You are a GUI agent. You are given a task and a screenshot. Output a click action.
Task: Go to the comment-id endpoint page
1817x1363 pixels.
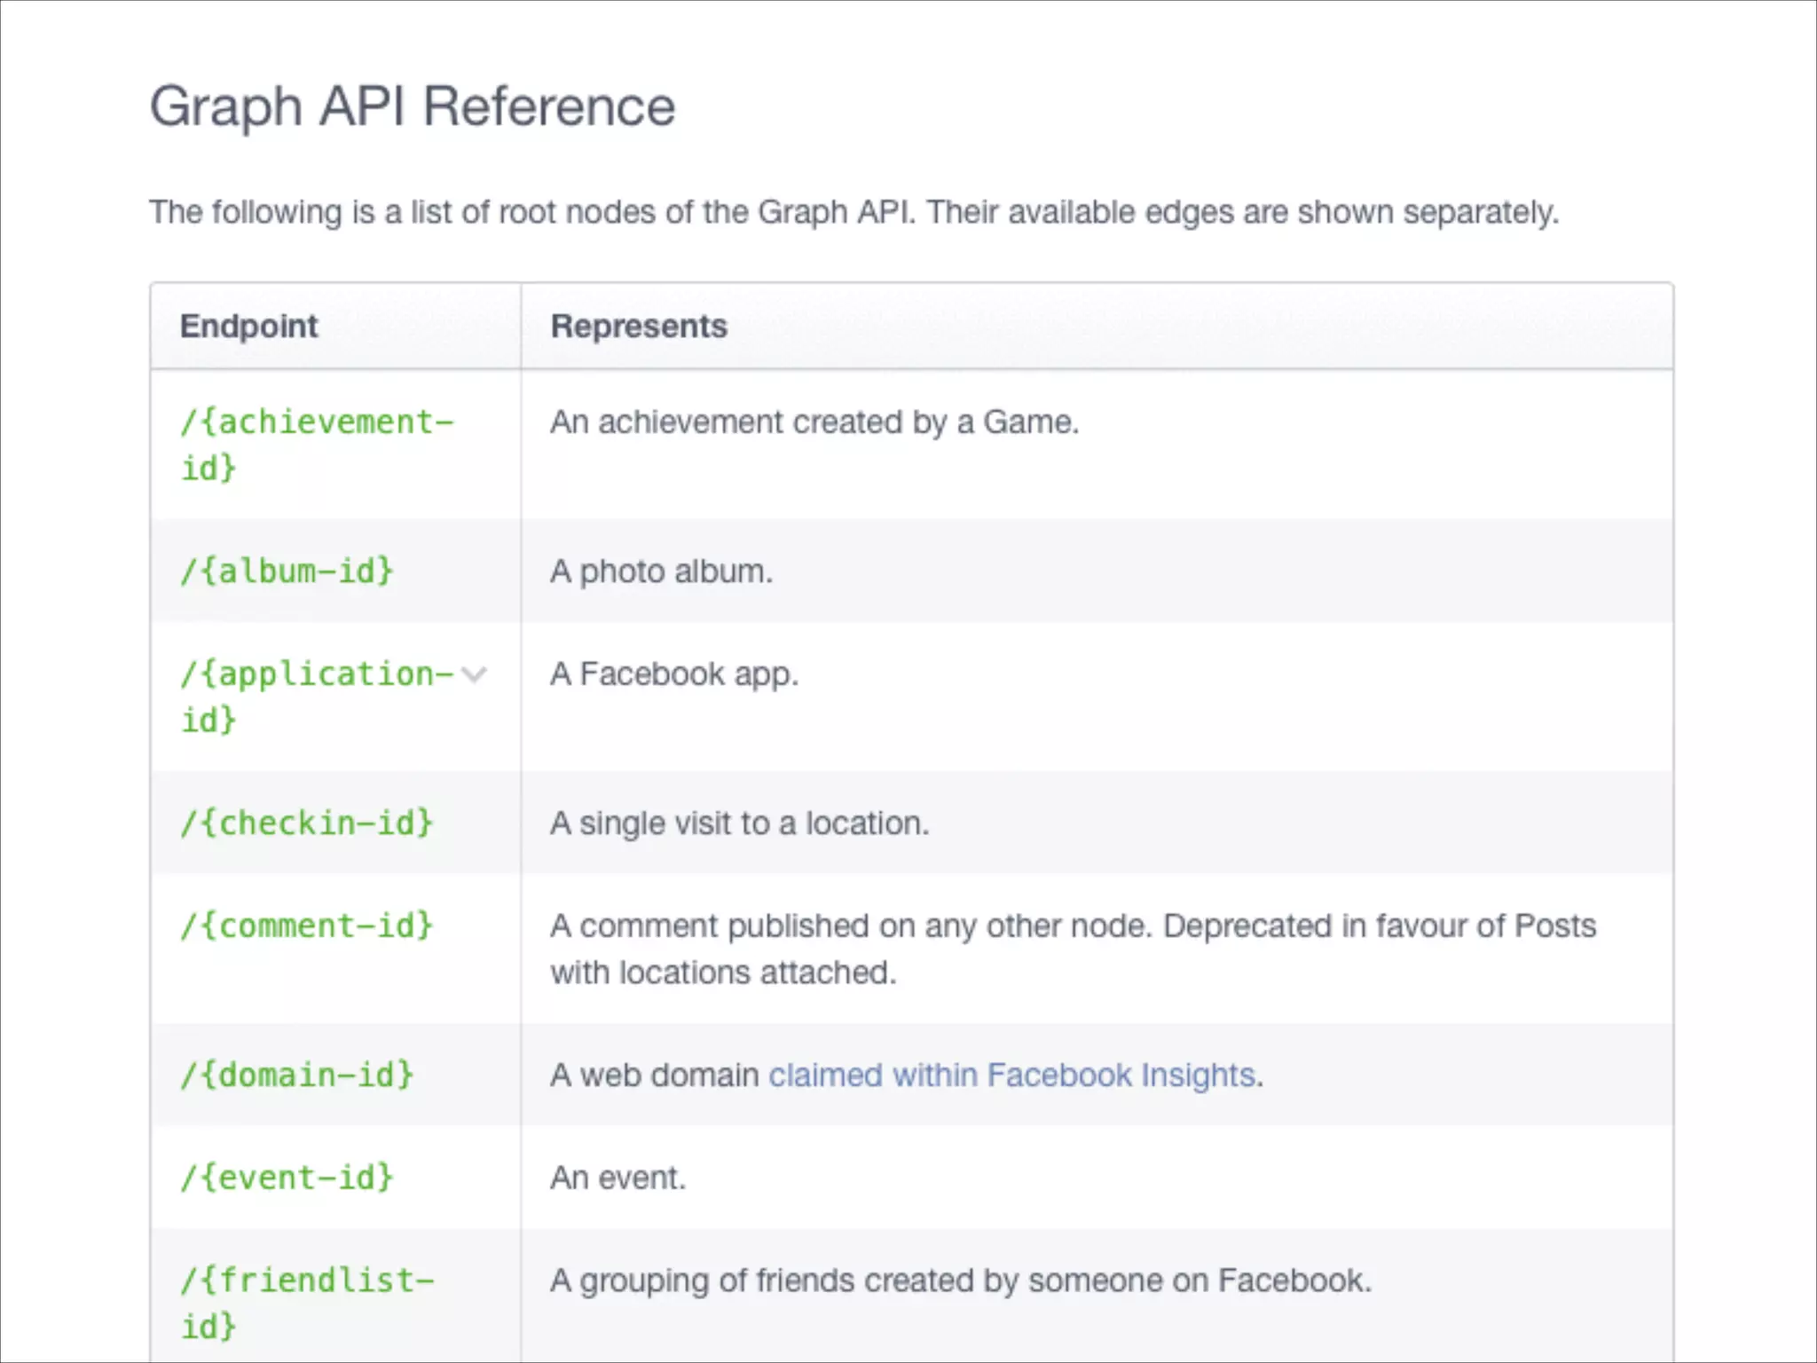point(306,926)
